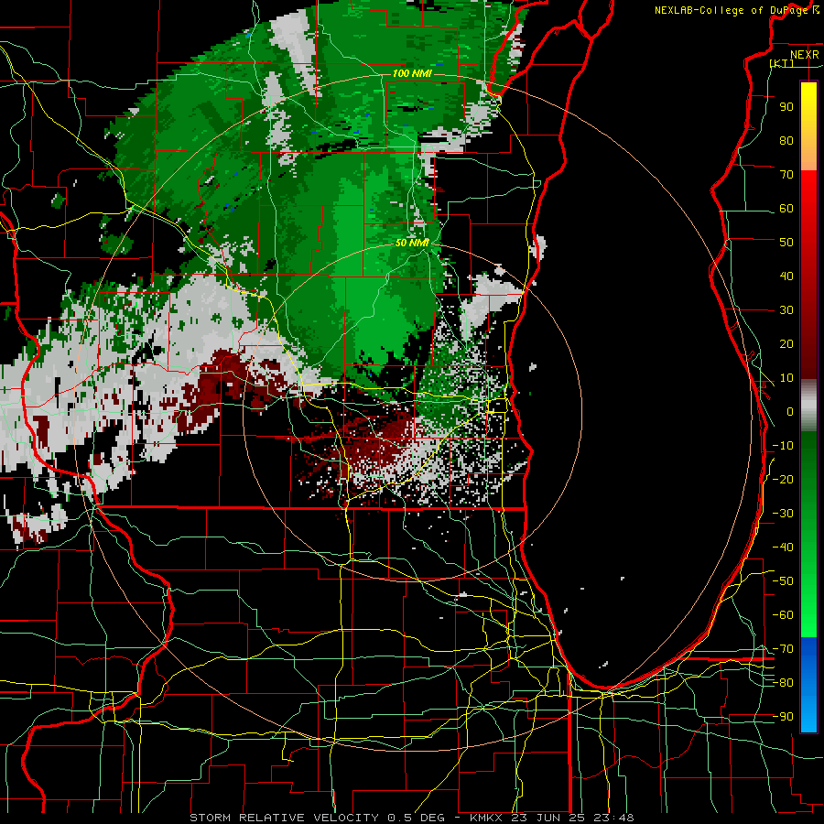Select the positive 50 scale value

(786, 243)
